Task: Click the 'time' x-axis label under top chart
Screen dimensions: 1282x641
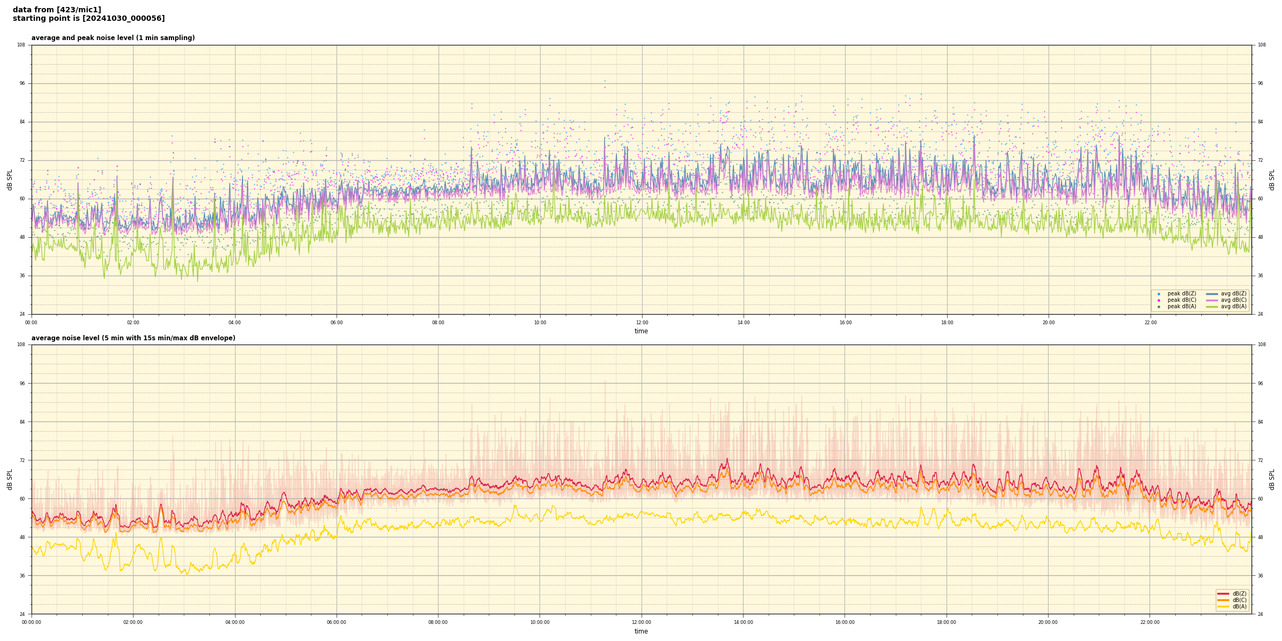Action: (641, 331)
